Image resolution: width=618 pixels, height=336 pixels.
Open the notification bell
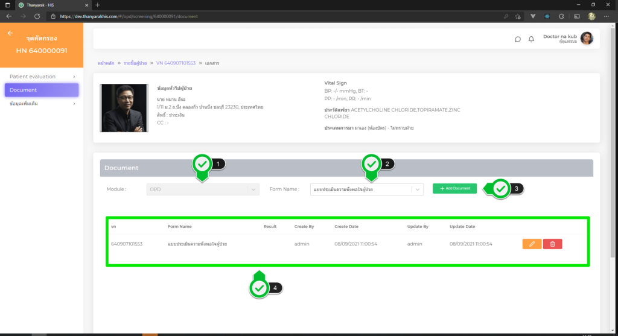531,39
